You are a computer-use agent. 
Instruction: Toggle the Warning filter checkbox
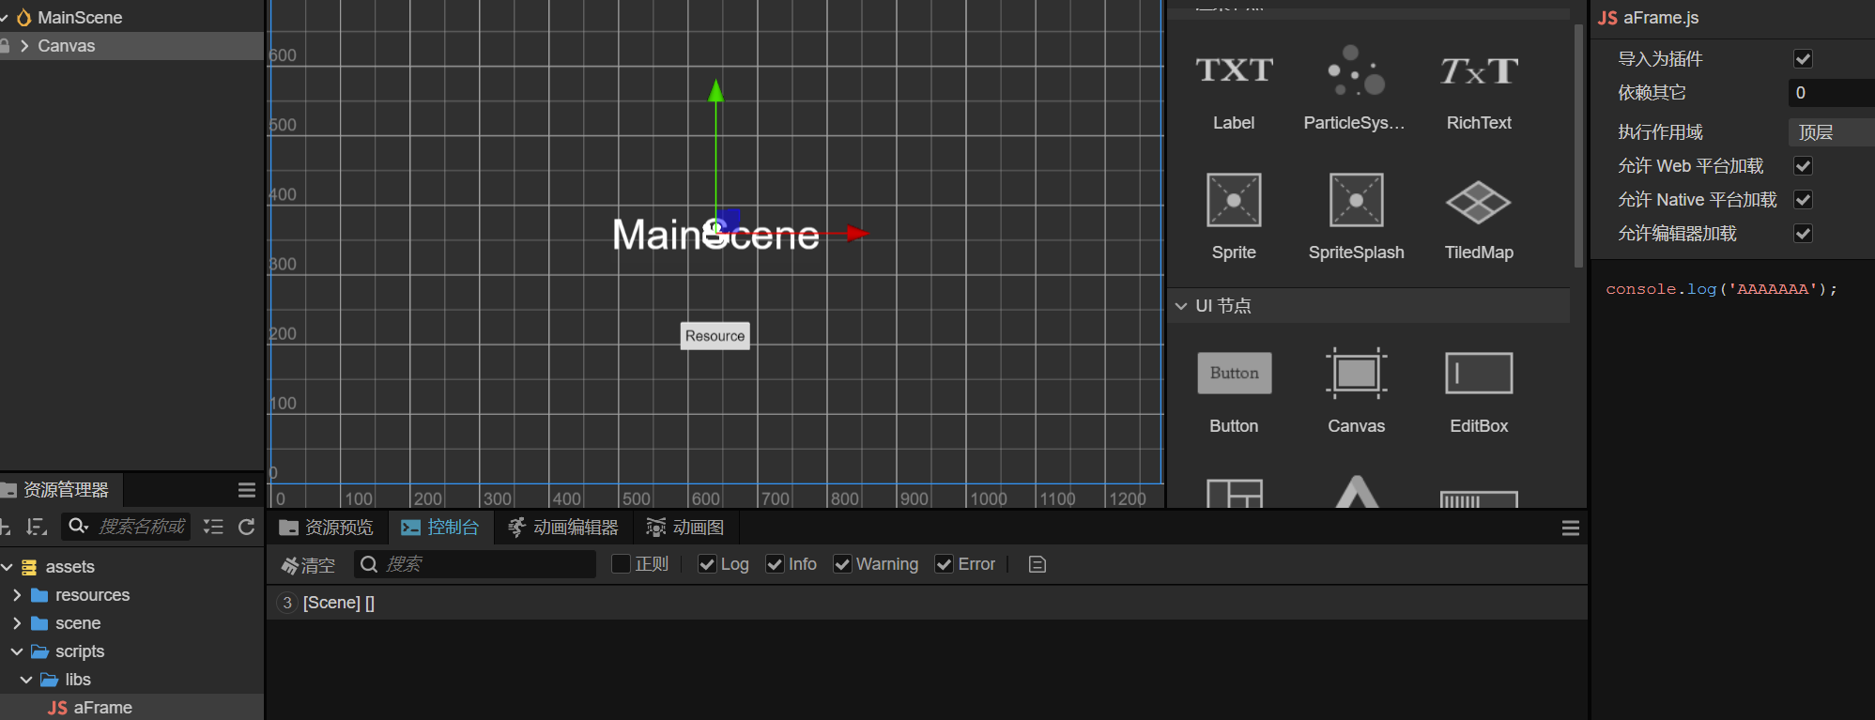coord(842,564)
